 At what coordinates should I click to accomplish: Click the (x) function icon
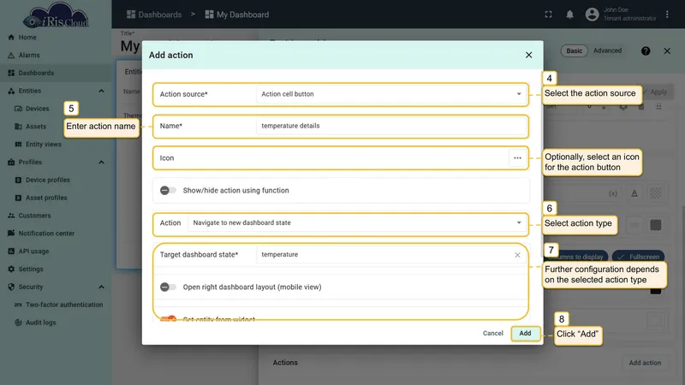point(613,193)
